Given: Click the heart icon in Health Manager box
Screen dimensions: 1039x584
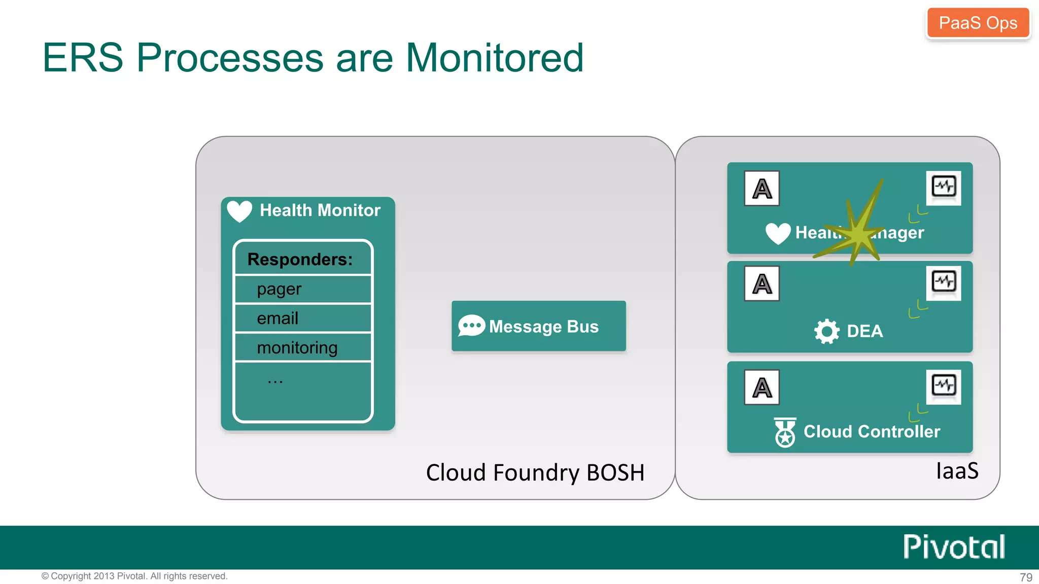Looking at the screenshot, I should point(778,233).
